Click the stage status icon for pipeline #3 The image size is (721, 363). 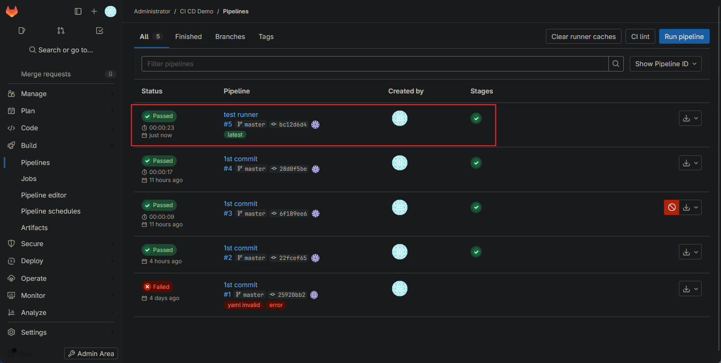pyautogui.click(x=476, y=207)
